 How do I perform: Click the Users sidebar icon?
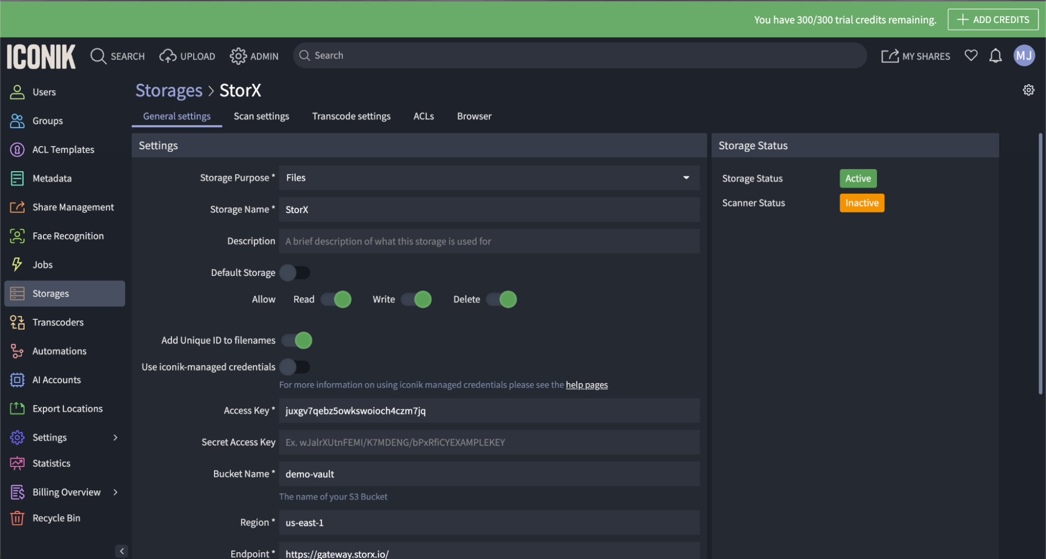[x=17, y=92]
